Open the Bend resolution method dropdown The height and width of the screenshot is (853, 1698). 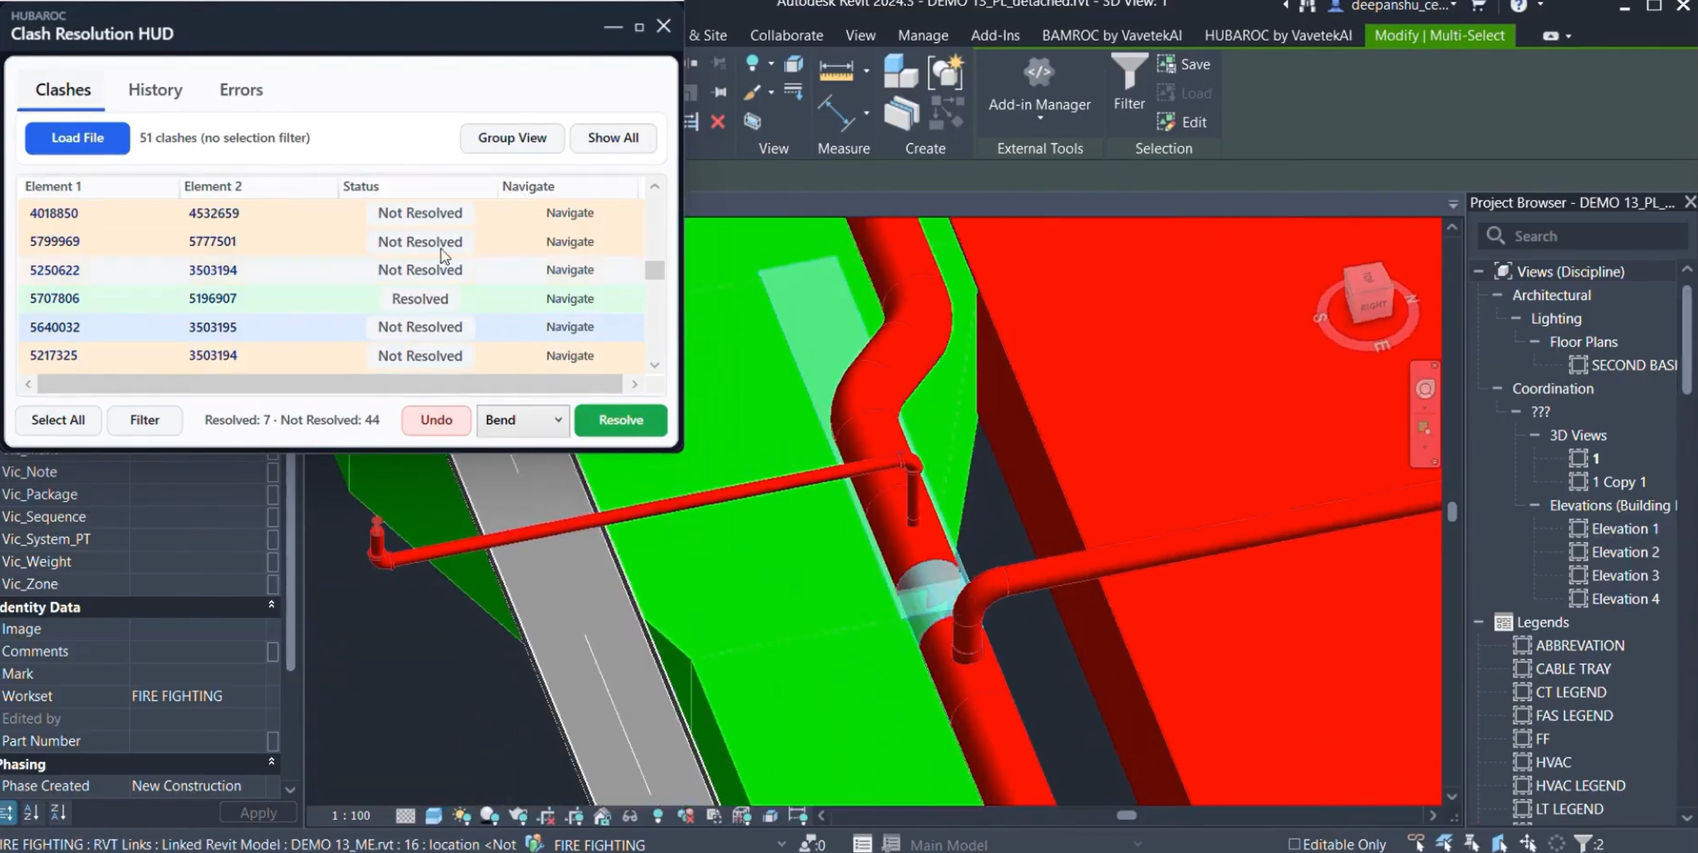522,420
